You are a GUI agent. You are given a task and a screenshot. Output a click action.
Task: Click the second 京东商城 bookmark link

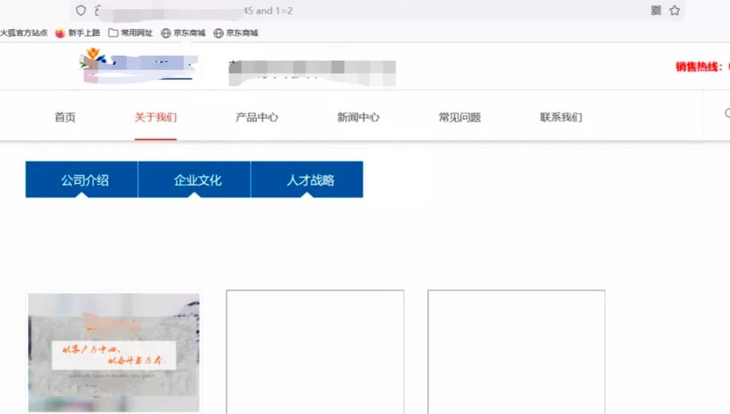tap(241, 33)
